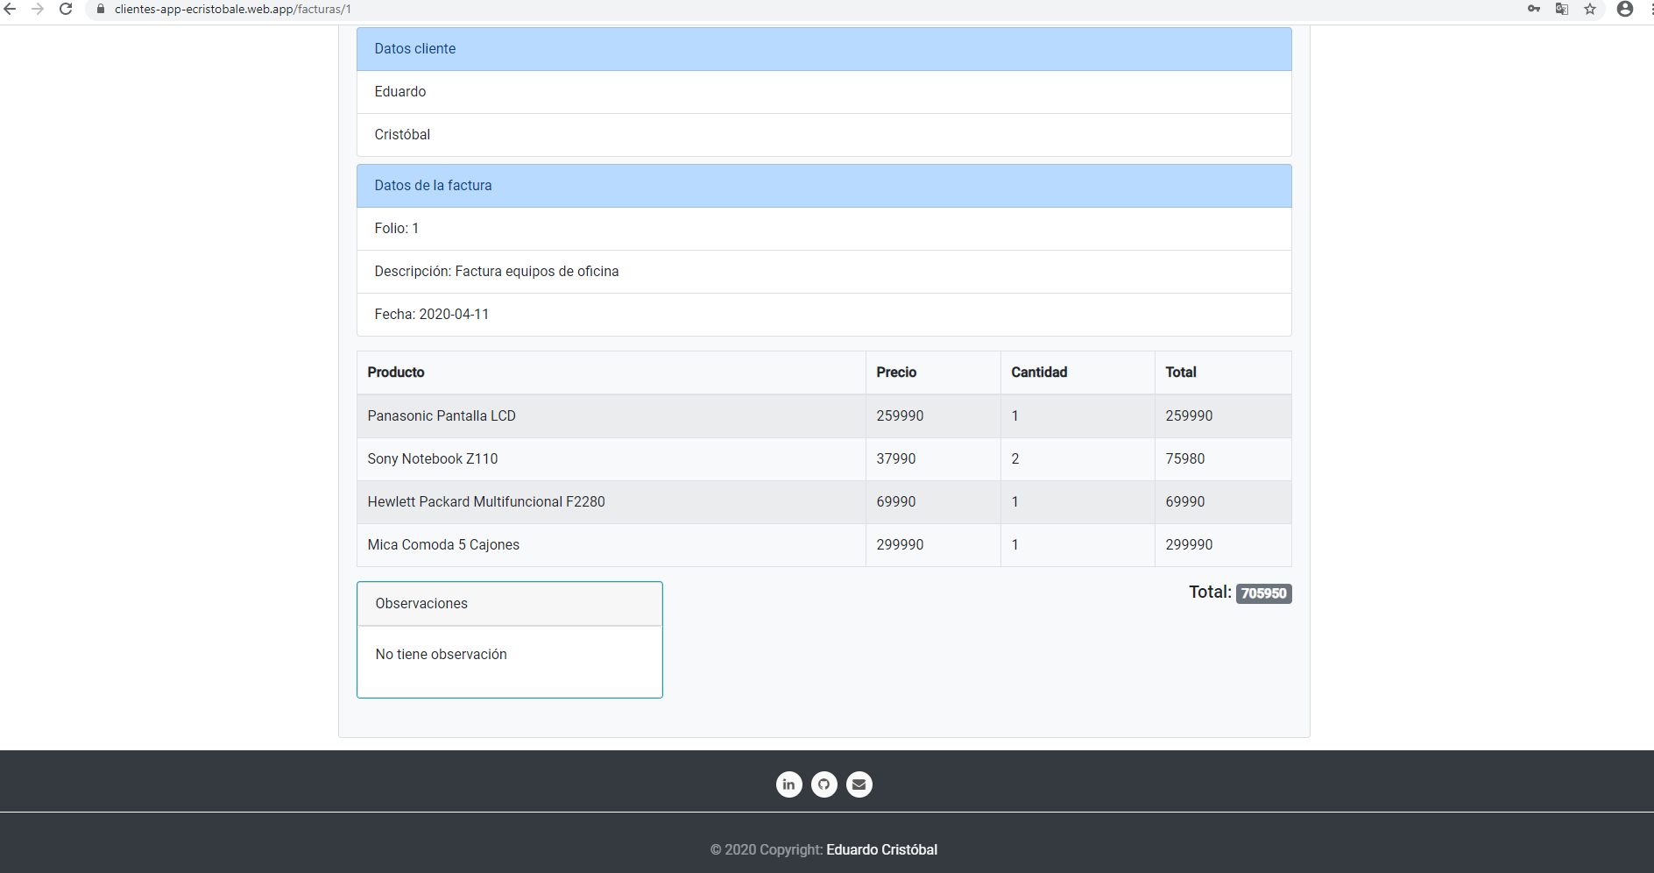
Task: Go back using browser back arrow
Action: pyautogui.click(x=11, y=9)
